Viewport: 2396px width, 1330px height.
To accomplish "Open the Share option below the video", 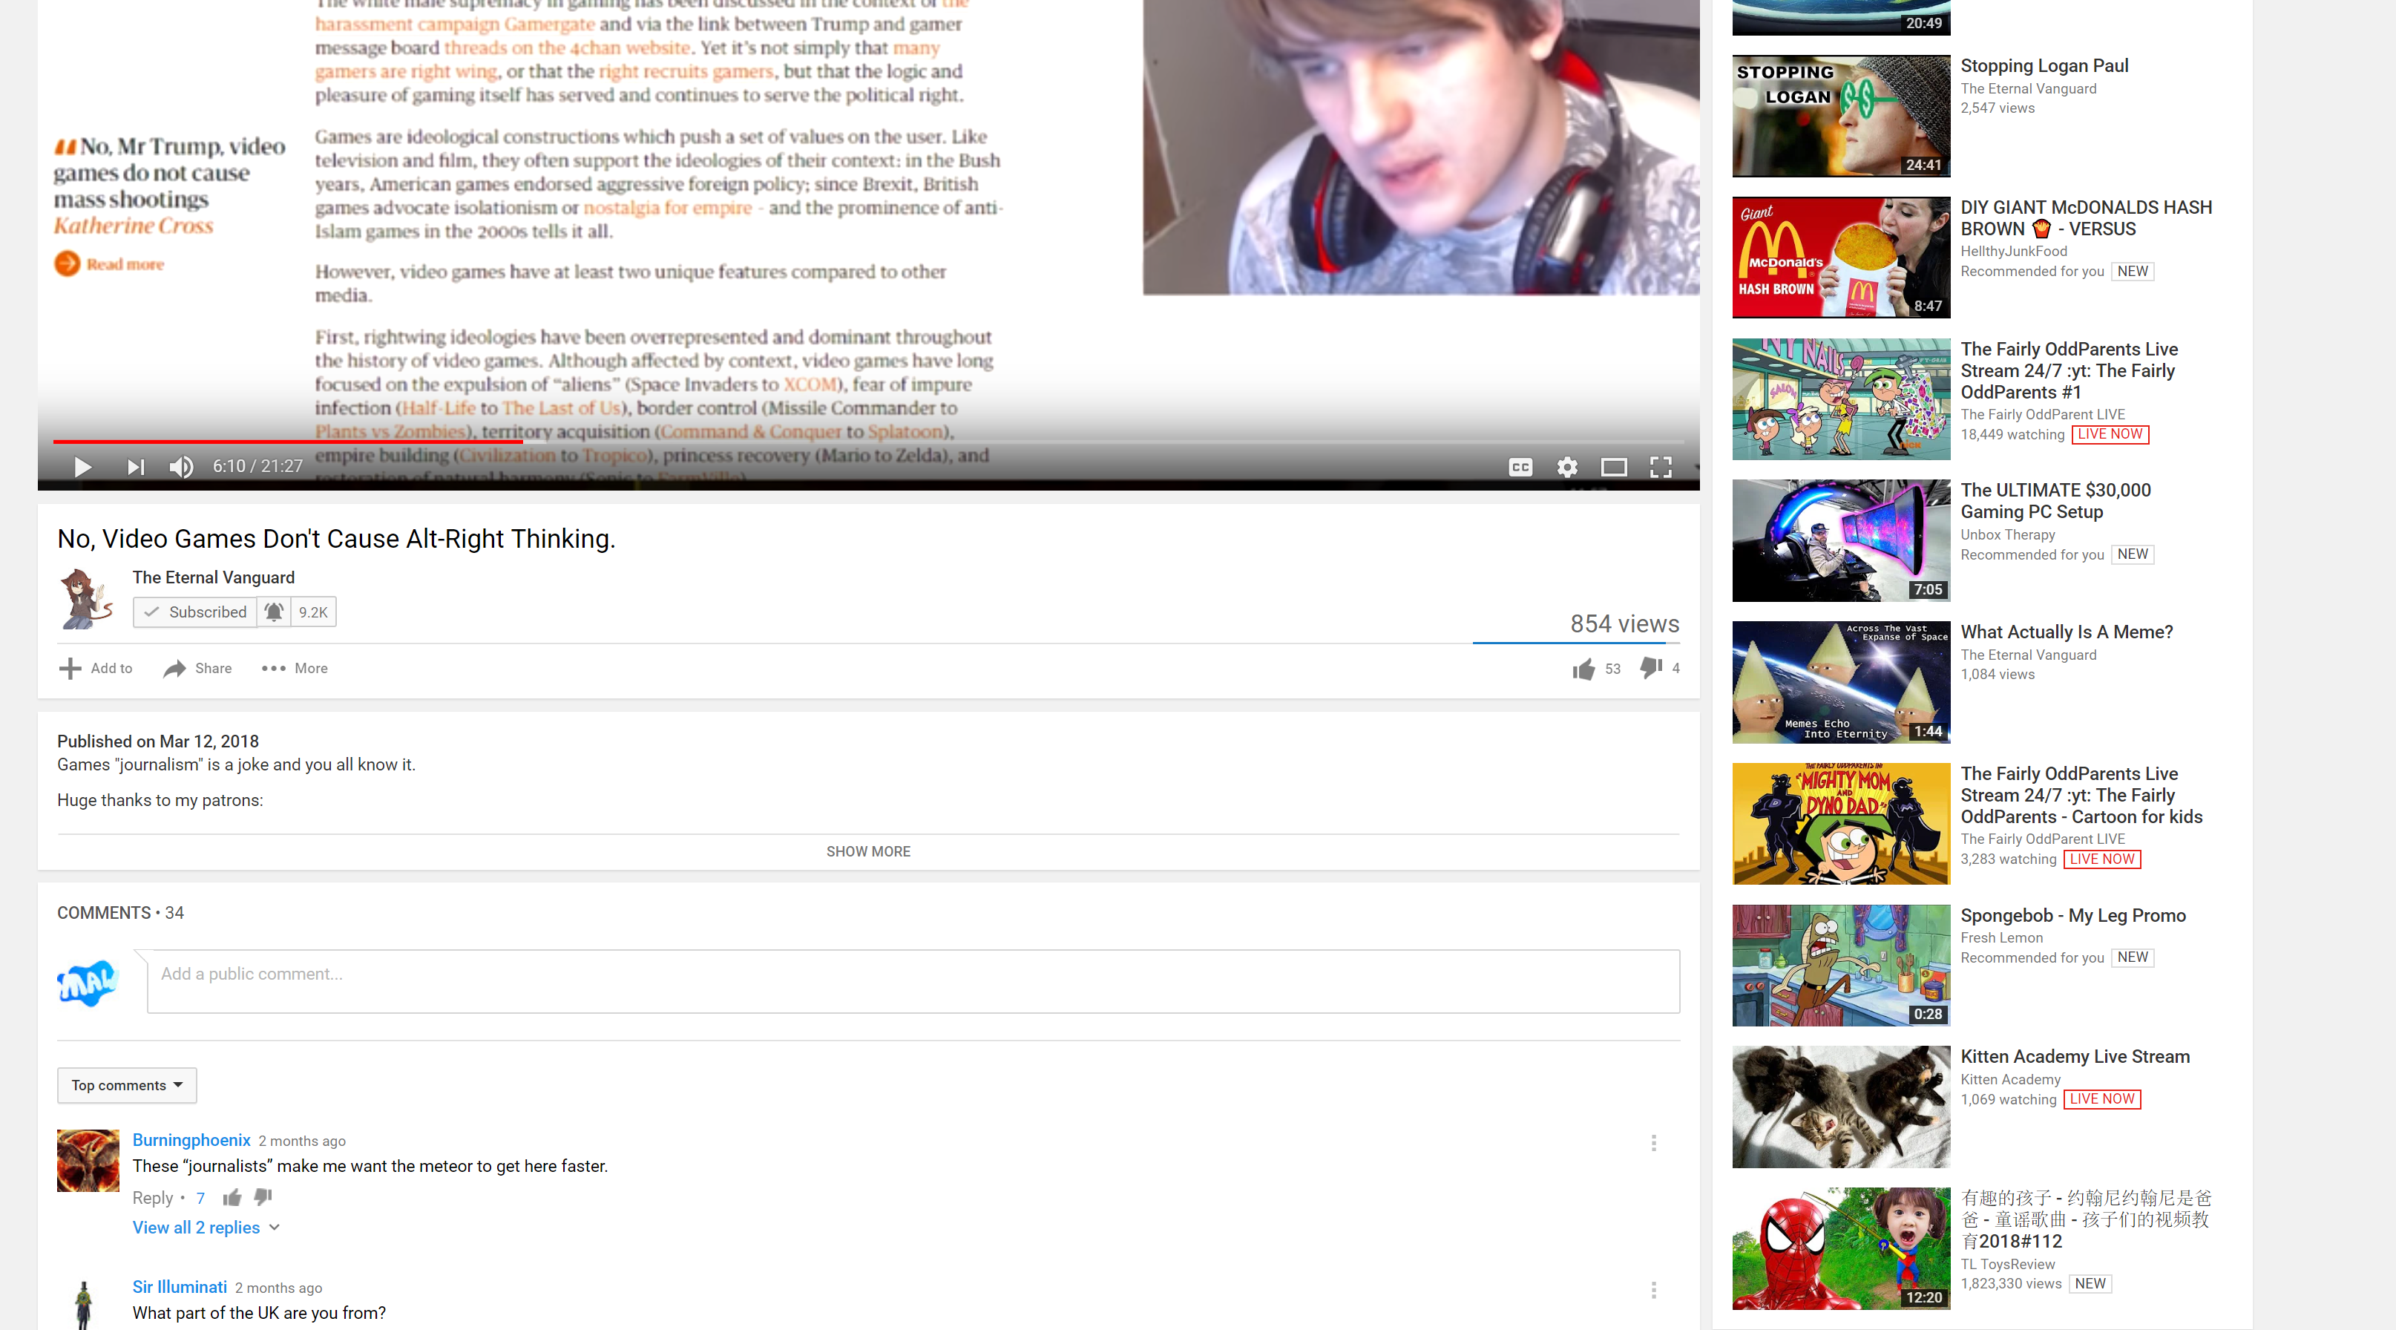I will 197,669.
